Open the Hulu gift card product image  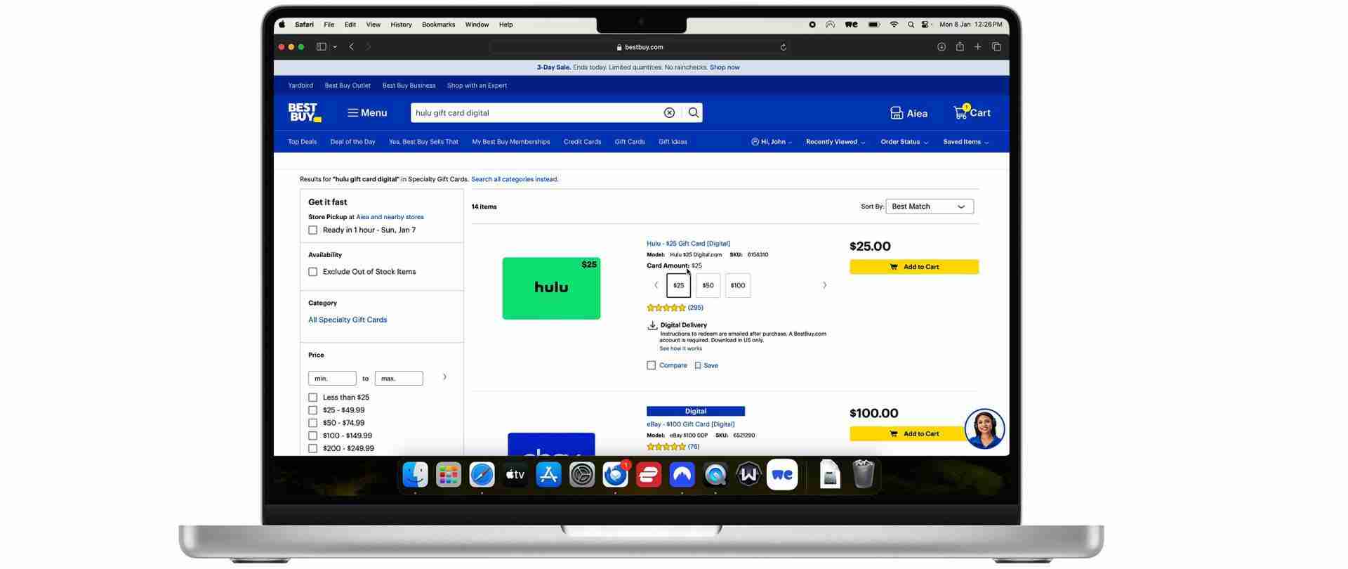pyautogui.click(x=551, y=288)
